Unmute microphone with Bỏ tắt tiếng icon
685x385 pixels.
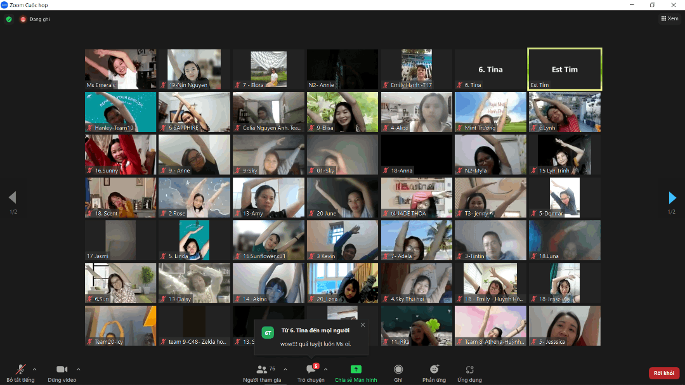pos(21,370)
